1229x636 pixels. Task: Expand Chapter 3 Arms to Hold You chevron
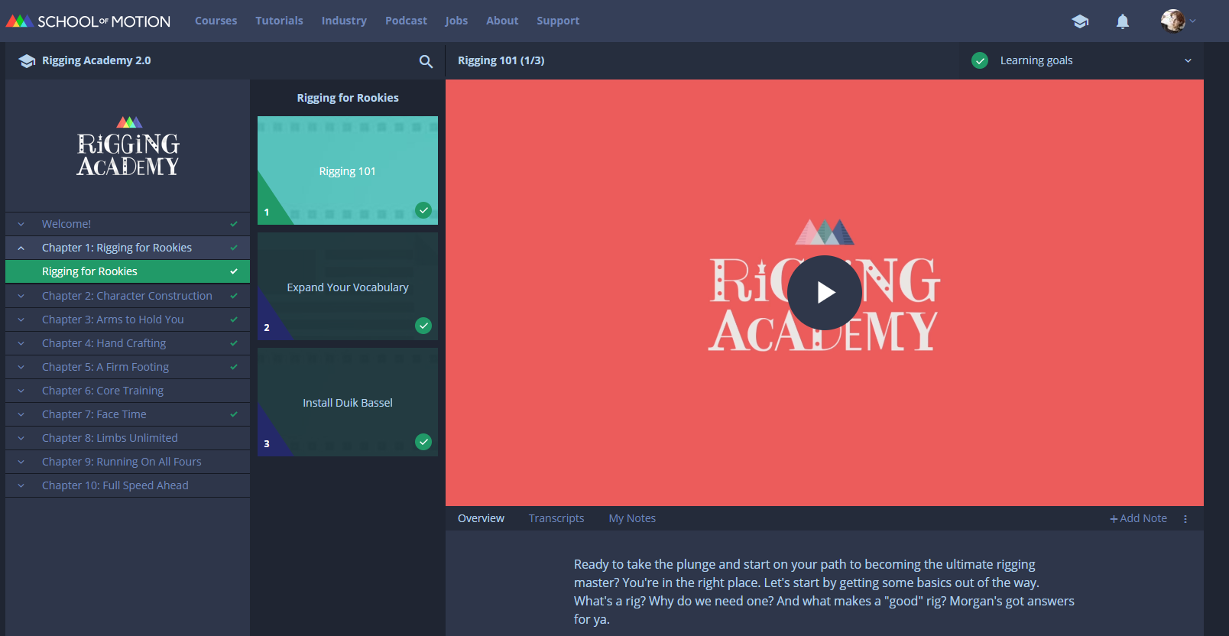click(21, 320)
